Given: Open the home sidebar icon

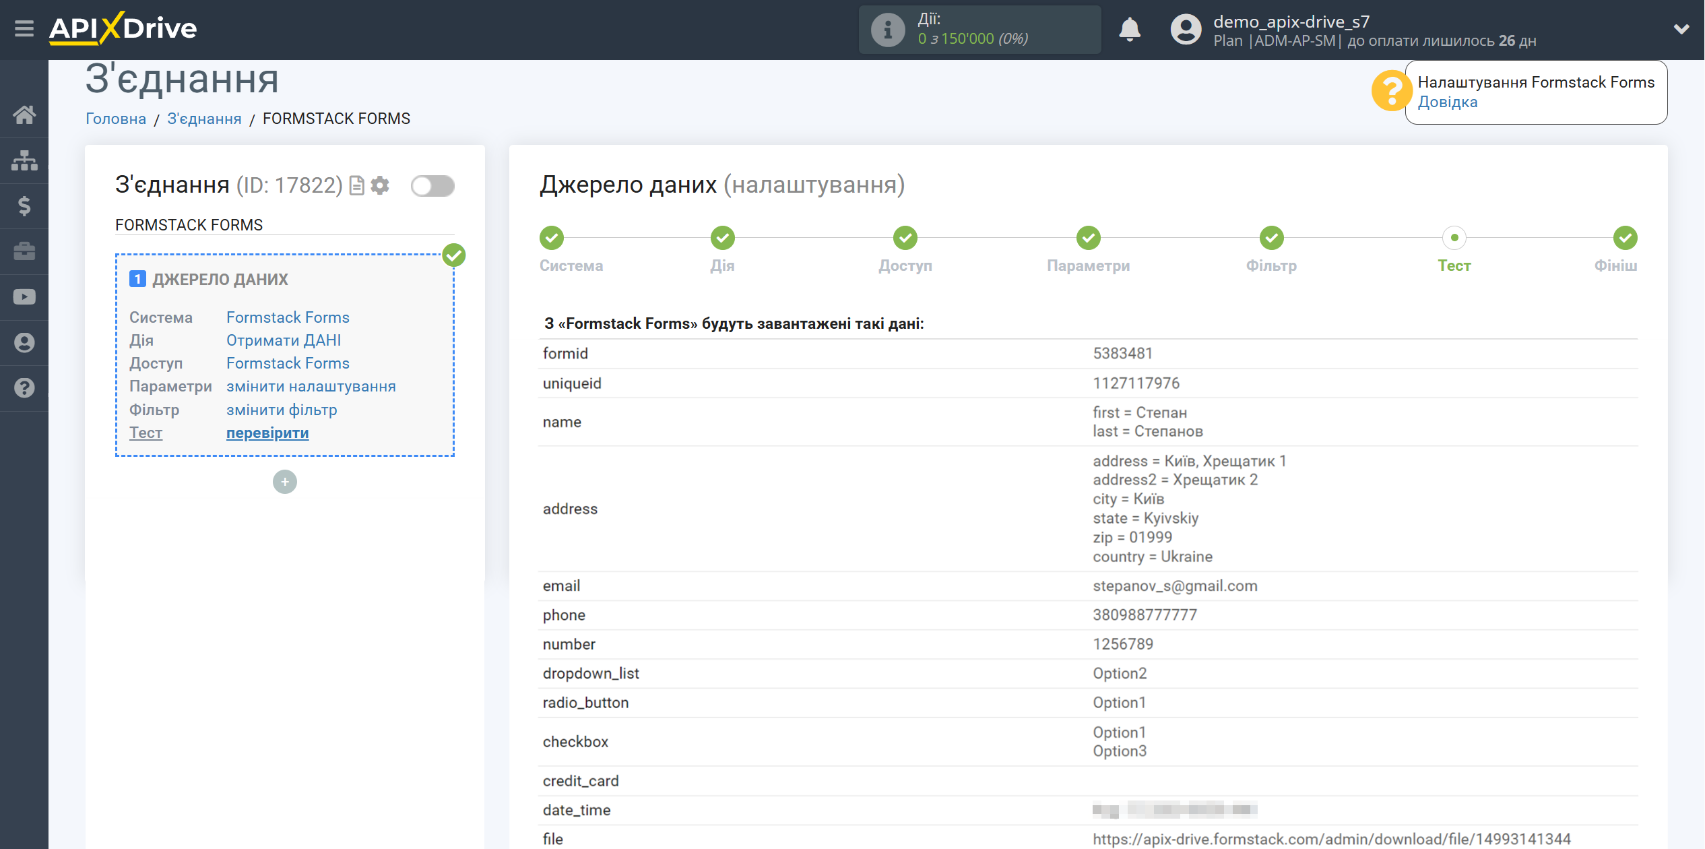Looking at the screenshot, I should tap(24, 115).
